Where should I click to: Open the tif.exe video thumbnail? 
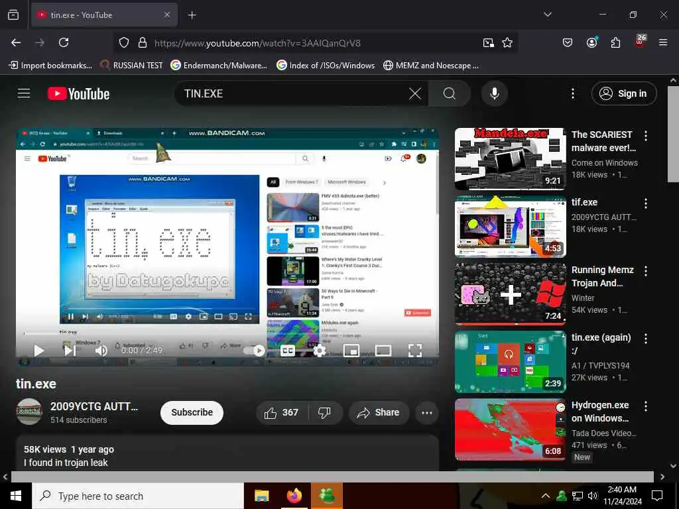point(511,227)
